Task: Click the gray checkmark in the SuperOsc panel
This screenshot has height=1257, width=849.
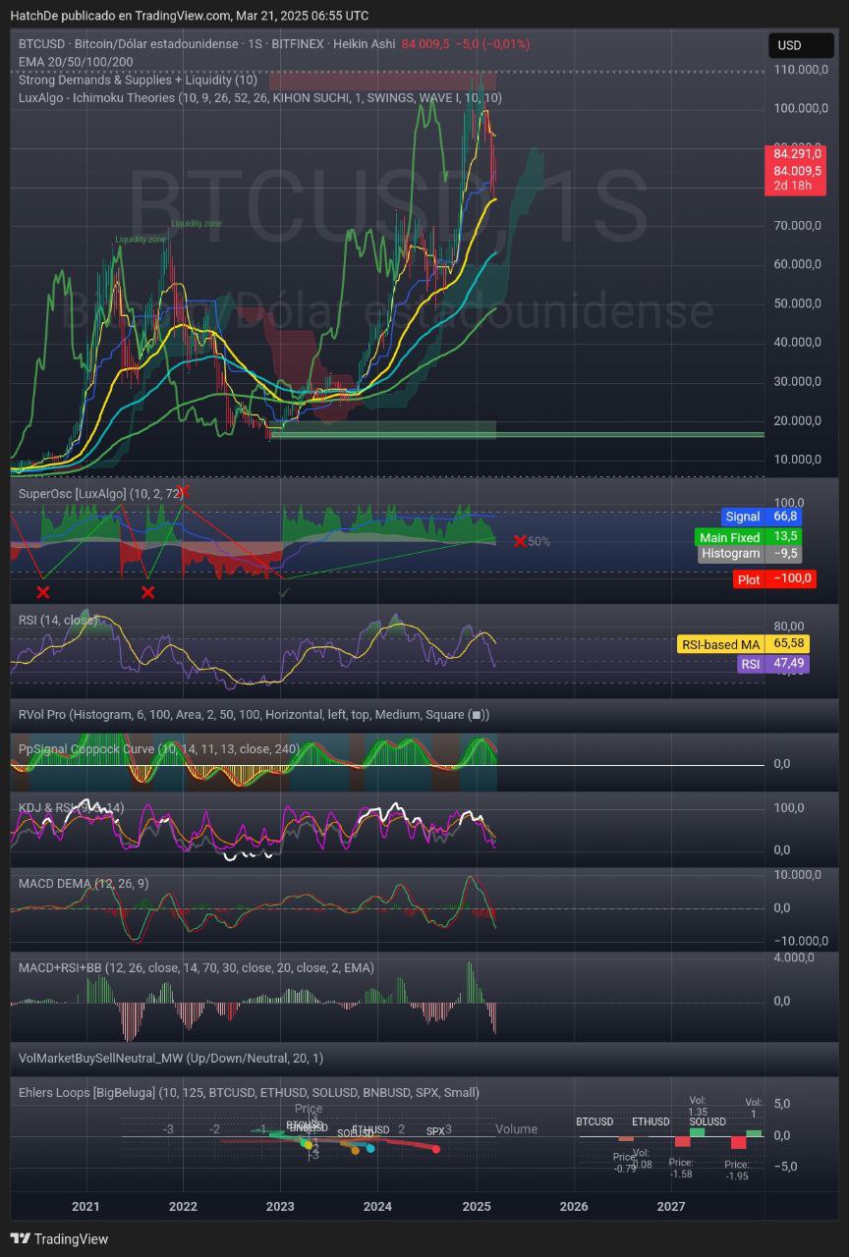Action: [x=283, y=592]
